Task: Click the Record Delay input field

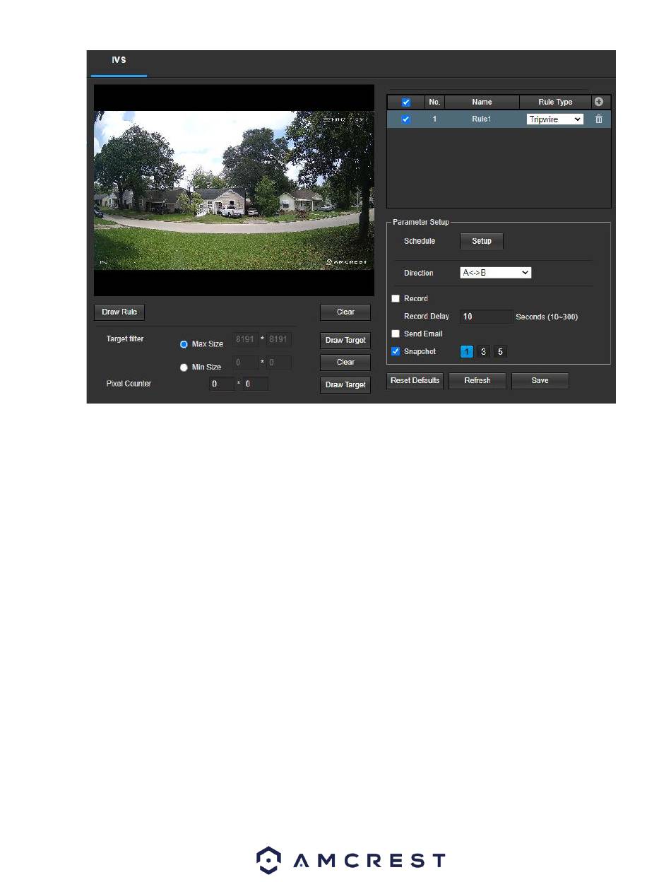Action: tap(486, 317)
